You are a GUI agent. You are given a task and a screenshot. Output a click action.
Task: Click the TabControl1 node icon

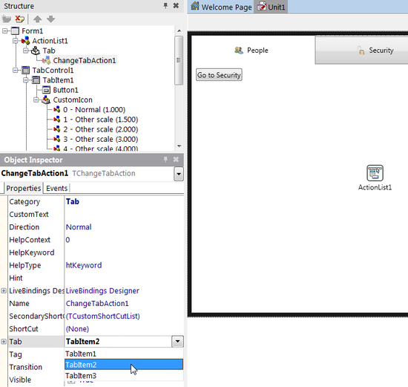click(25, 70)
